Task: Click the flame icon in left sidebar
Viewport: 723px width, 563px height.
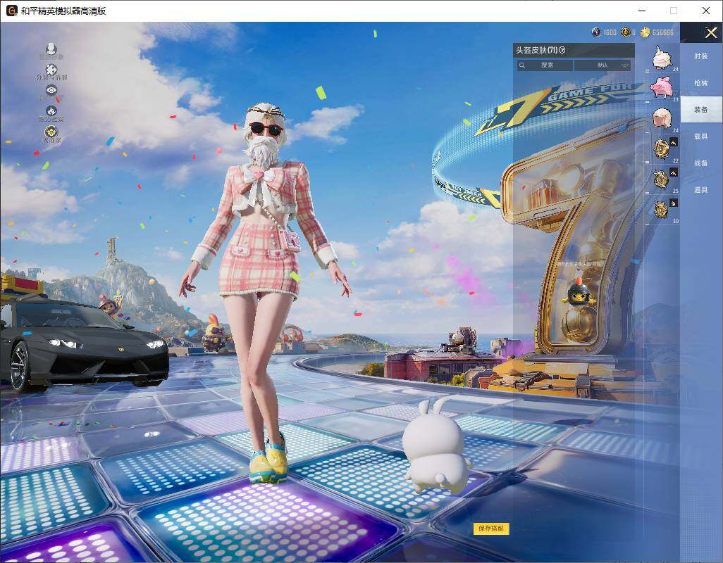Action: tap(51, 113)
